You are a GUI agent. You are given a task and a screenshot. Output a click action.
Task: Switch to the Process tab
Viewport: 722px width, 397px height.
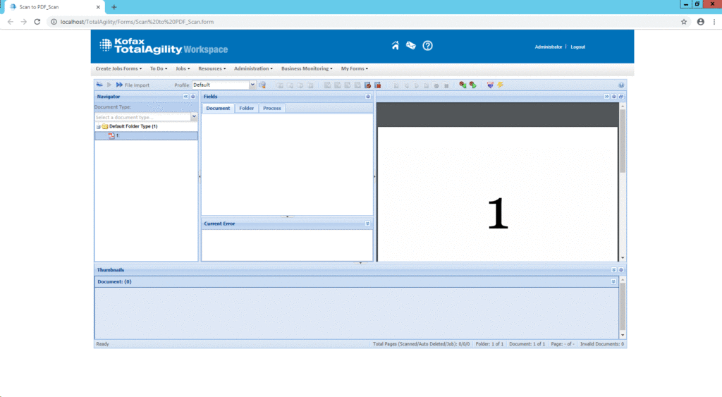tap(271, 108)
